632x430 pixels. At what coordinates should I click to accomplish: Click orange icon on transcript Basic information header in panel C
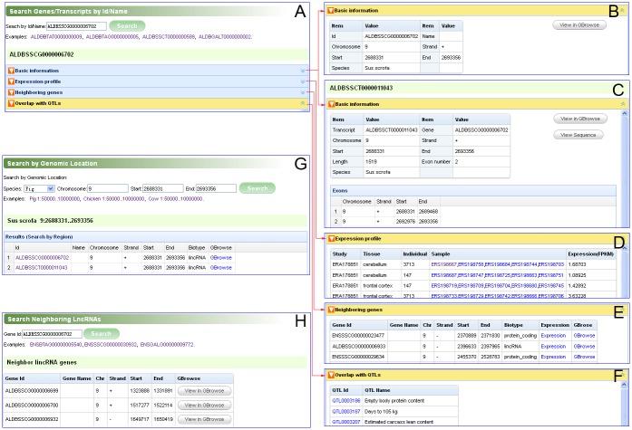[331, 104]
